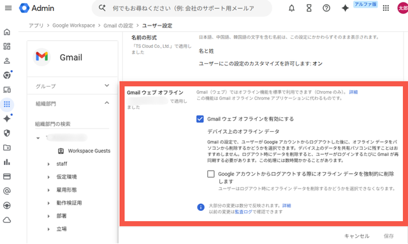Open the Data folder icon in the sidebar
The height and width of the screenshot is (244, 408).
tap(7, 148)
